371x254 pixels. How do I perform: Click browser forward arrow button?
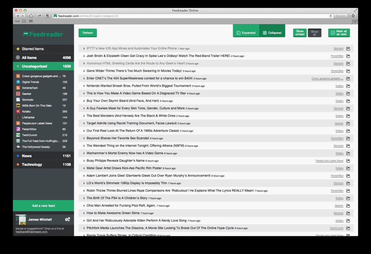click(23, 16)
